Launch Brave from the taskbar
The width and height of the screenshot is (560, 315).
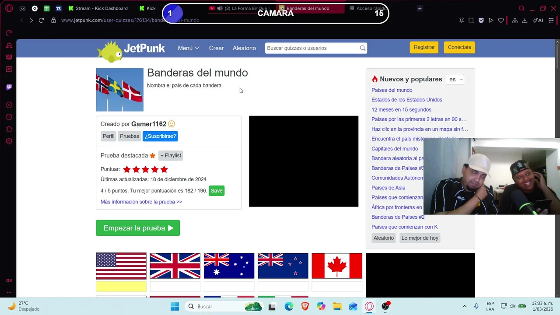click(x=304, y=306)
